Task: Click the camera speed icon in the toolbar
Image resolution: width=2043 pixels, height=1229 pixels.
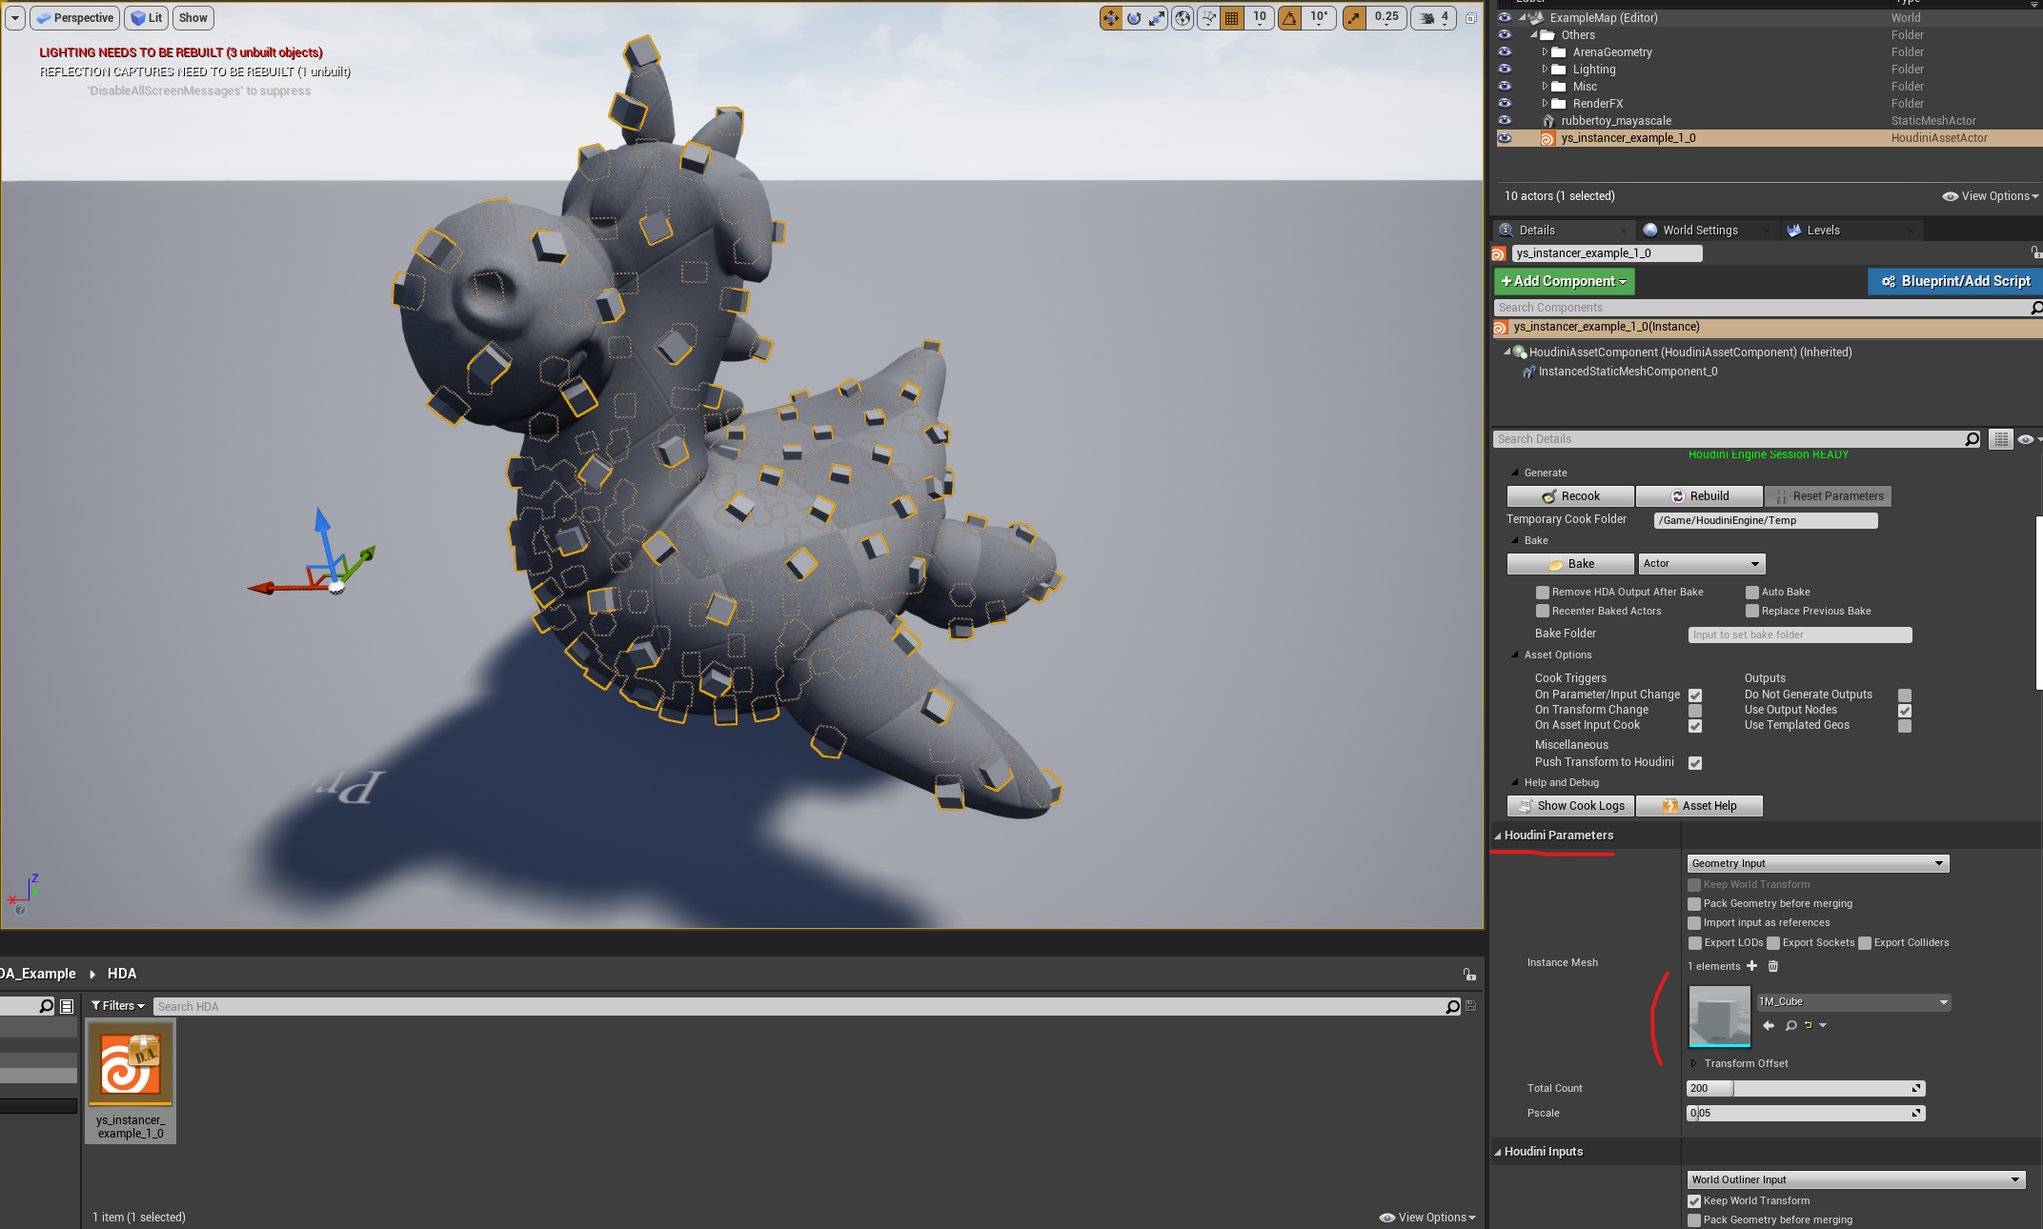Action: pyautogui.click(x=1427, y=18)
